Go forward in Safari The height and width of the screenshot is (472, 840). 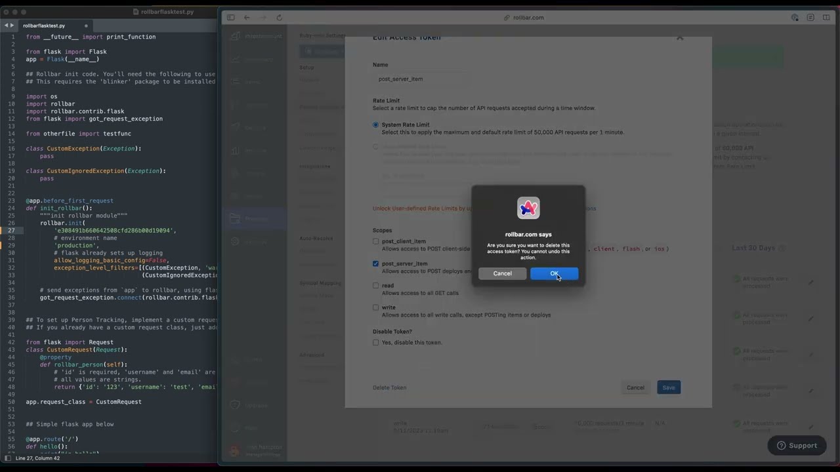point(264,18)
